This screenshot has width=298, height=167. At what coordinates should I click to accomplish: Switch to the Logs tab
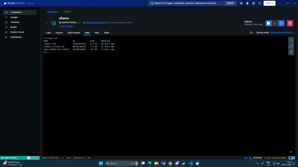click(x=48, y=33)
